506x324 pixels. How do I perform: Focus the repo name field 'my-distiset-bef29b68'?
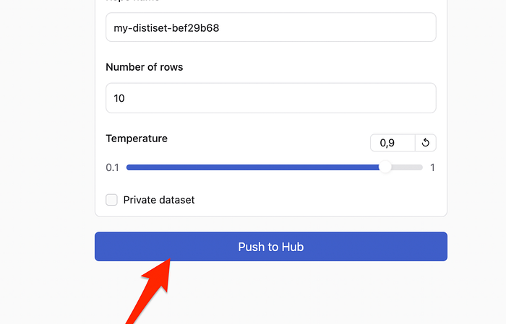[x=270, y=27]
